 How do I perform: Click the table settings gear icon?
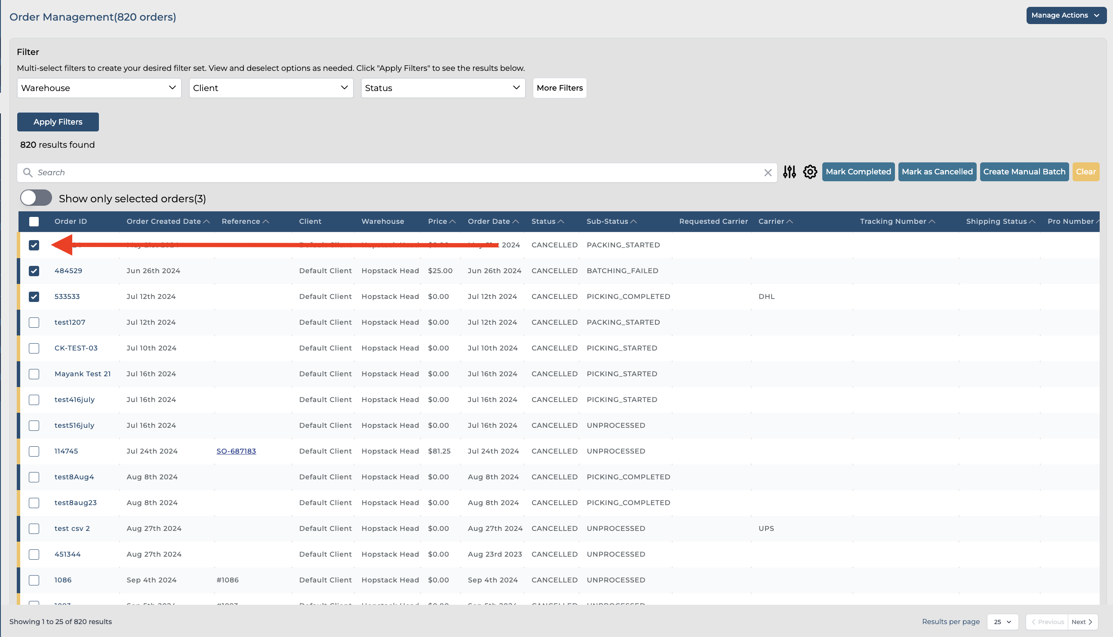point(810,172)
